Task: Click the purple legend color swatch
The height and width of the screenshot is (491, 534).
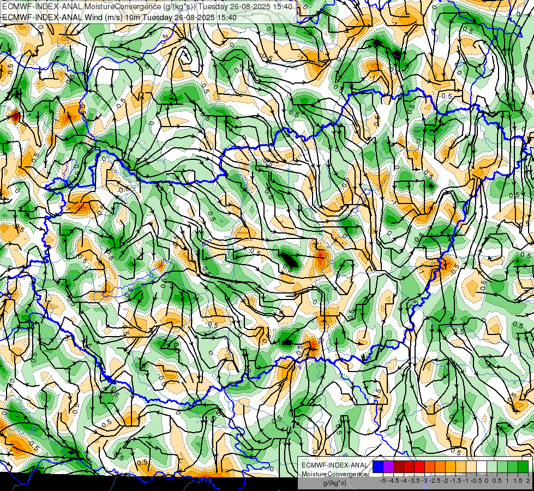Action: tap(388, 466)
